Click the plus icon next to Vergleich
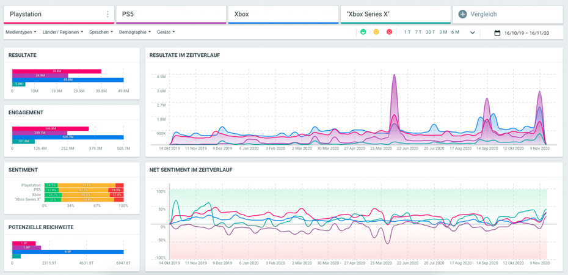 point(462,14)
